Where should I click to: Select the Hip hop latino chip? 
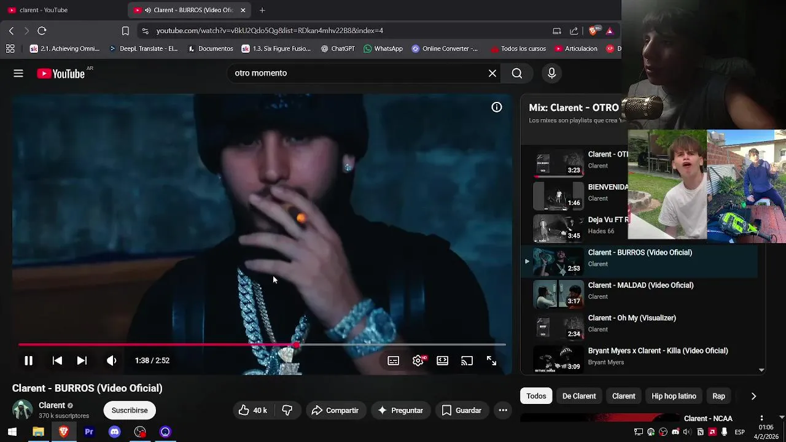coord(674,396)
